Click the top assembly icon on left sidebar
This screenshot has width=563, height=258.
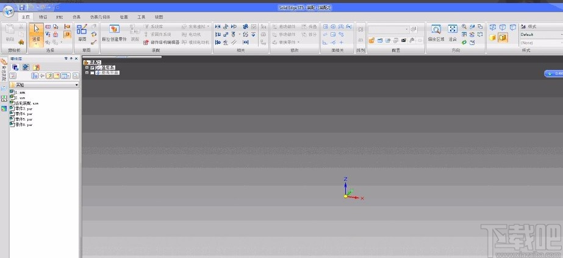(4, 61)
